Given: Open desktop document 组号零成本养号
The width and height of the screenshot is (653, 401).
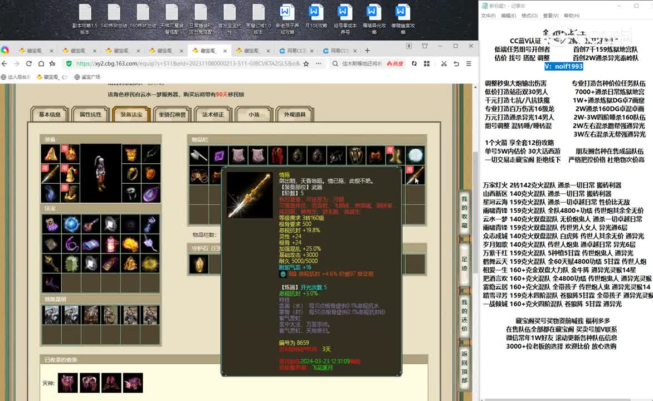Looking at the screenshot, I should 345,19.
